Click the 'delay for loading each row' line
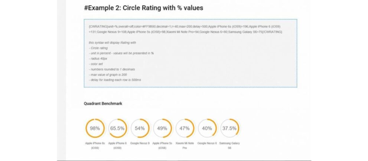 pos(115,80)
